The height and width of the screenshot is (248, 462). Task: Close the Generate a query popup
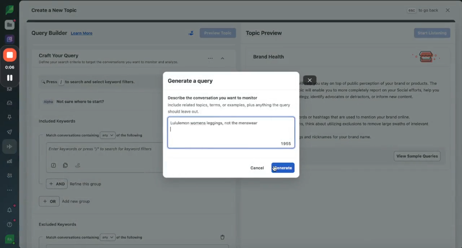309,80
